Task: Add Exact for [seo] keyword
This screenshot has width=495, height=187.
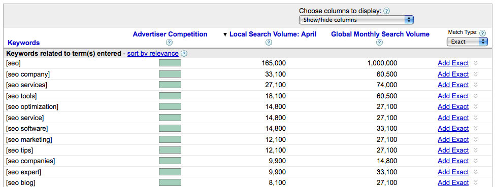Action: 453,63
